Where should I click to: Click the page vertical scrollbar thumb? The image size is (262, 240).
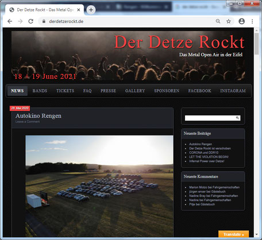pyautogui.click(x=257, y=44)
